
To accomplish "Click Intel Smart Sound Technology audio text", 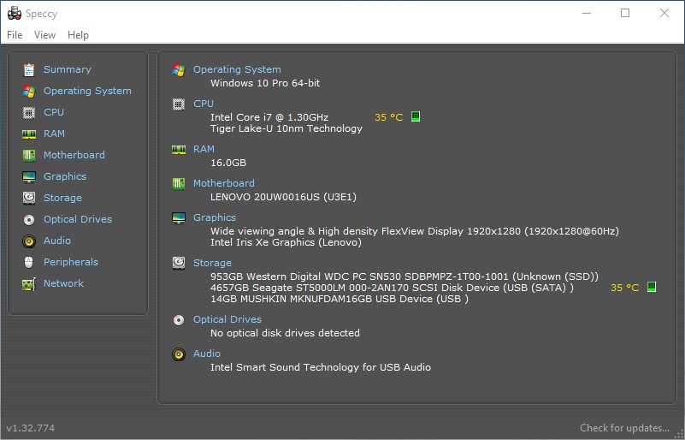I will pyautogui.click(x=321, y=367).
